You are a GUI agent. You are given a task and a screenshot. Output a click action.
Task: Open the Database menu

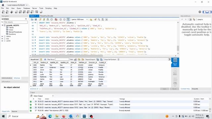coord(26,8)
